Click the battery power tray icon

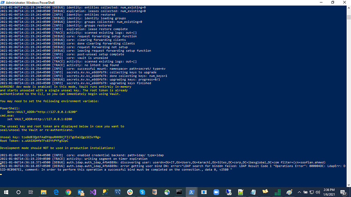[305, 192]
